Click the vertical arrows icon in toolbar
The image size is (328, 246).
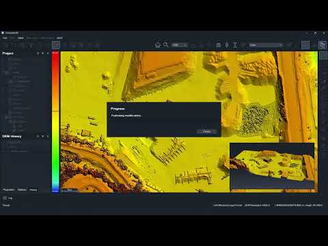(x=227, y=45)
